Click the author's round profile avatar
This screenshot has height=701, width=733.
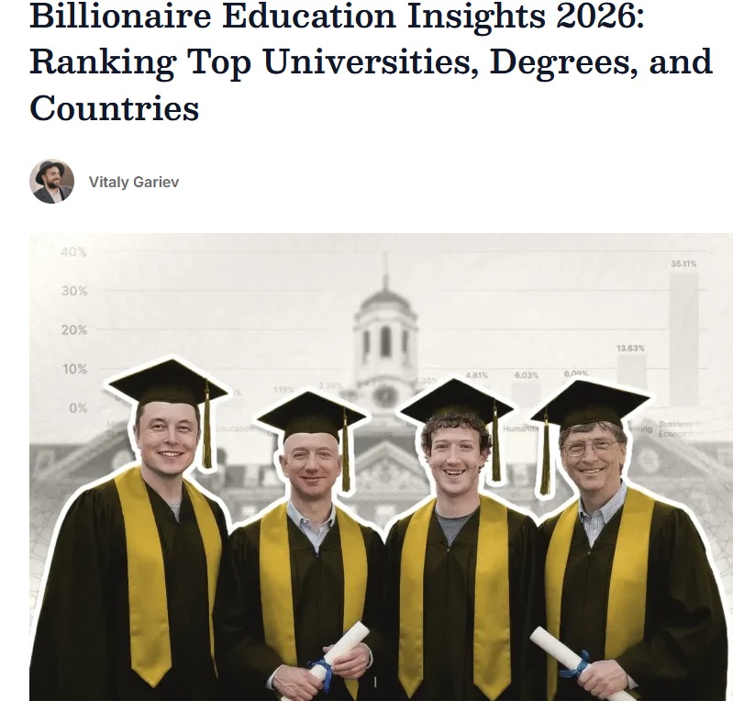click(x=51, y=182)
